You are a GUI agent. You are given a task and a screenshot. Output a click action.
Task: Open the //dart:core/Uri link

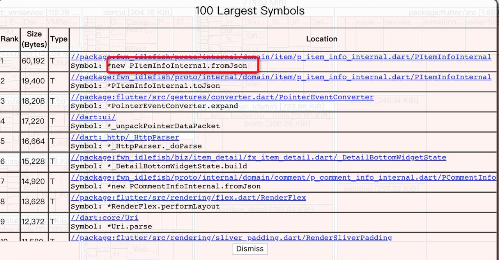[x=104, y=218]
